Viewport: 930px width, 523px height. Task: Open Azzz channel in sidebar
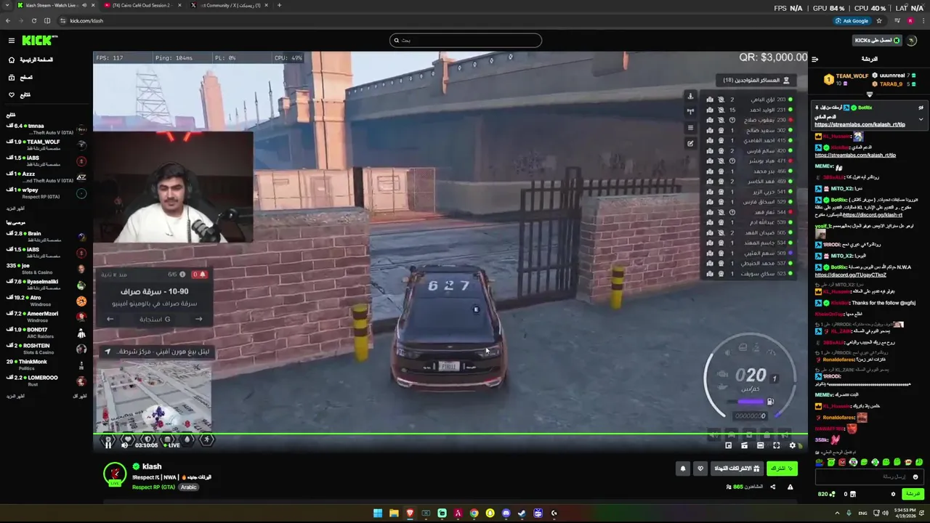point(46,177)
